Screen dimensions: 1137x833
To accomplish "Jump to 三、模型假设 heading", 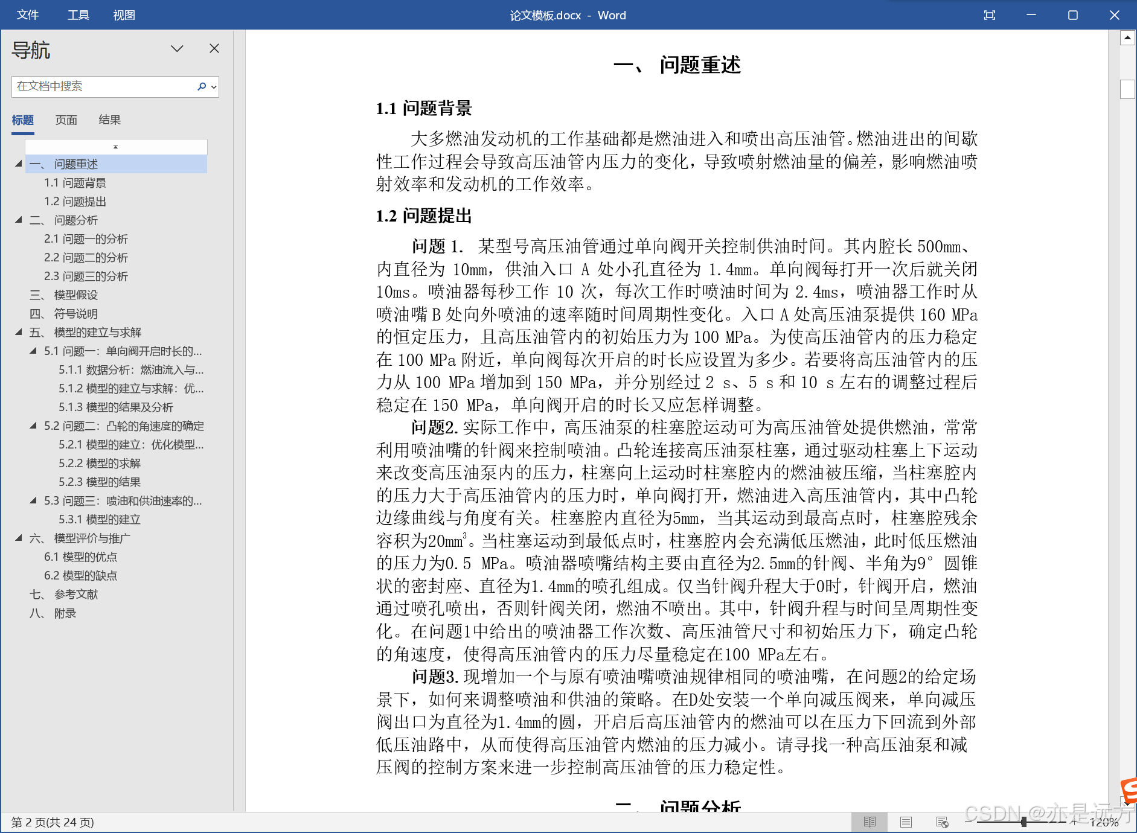I will click(63, 295).
